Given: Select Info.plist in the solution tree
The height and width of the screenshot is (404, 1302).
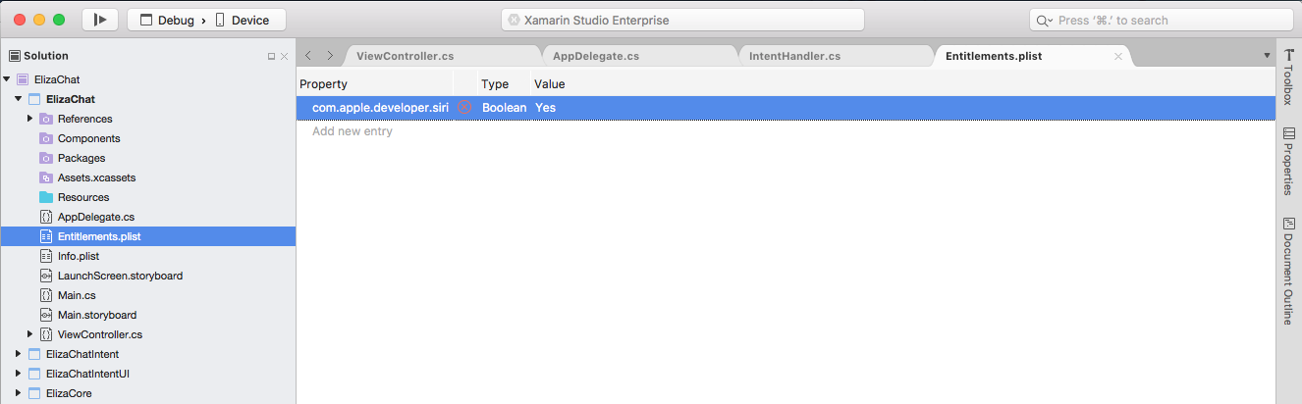Looking at the screenshot, I should click(79, 256).
